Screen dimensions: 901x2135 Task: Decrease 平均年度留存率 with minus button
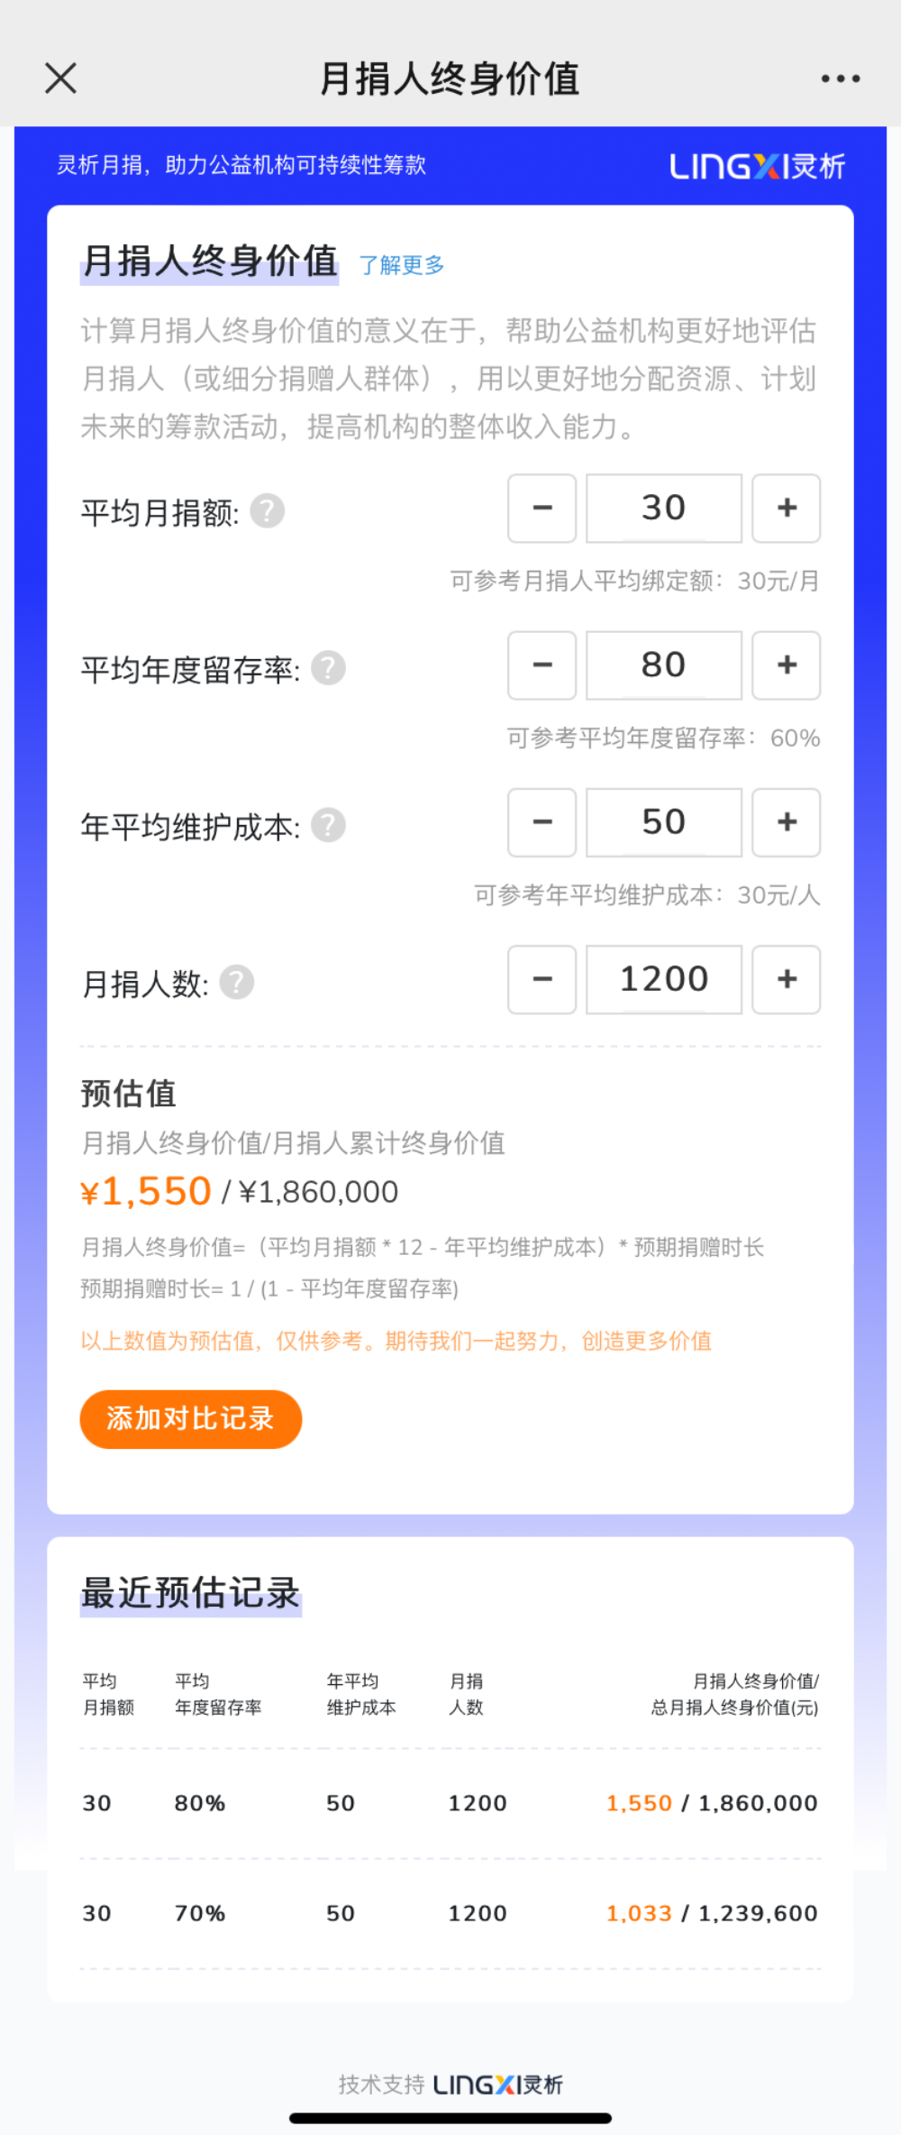[x=542, y=665]
